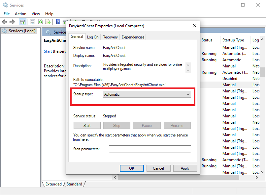
Task: Click services list scroll-down arrow
Action: pos(262,172)
